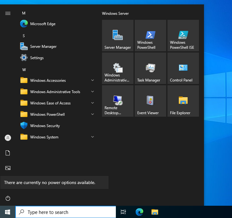This screenshot has height=218, width=232.
Task: Expand the Windows Accessories folder chevron
Action: (93, 80)
